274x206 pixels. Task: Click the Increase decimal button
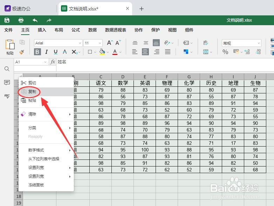tap(258, 52)
